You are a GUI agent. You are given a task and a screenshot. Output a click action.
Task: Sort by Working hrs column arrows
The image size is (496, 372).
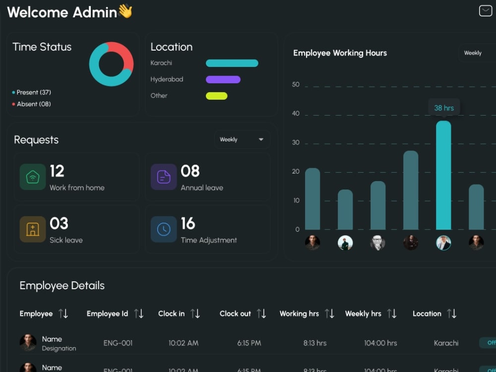coord(330,313)
